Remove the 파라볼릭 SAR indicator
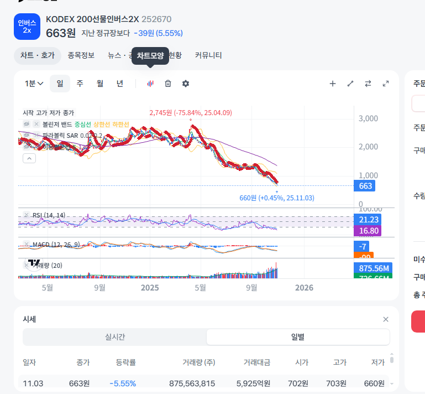This screenshot has height=394, width=425. click(x=36, y=135)
